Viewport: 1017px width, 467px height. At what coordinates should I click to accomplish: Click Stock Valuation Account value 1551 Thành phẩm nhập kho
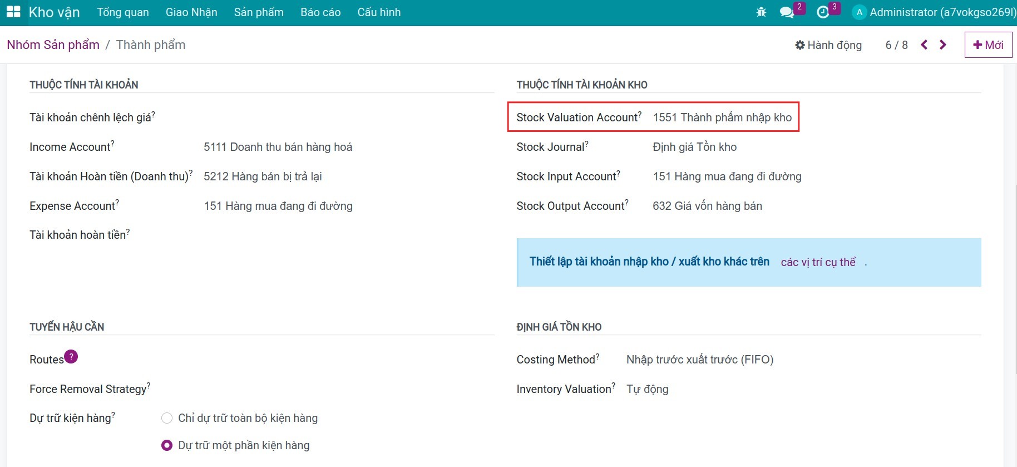tap(722, 117)
